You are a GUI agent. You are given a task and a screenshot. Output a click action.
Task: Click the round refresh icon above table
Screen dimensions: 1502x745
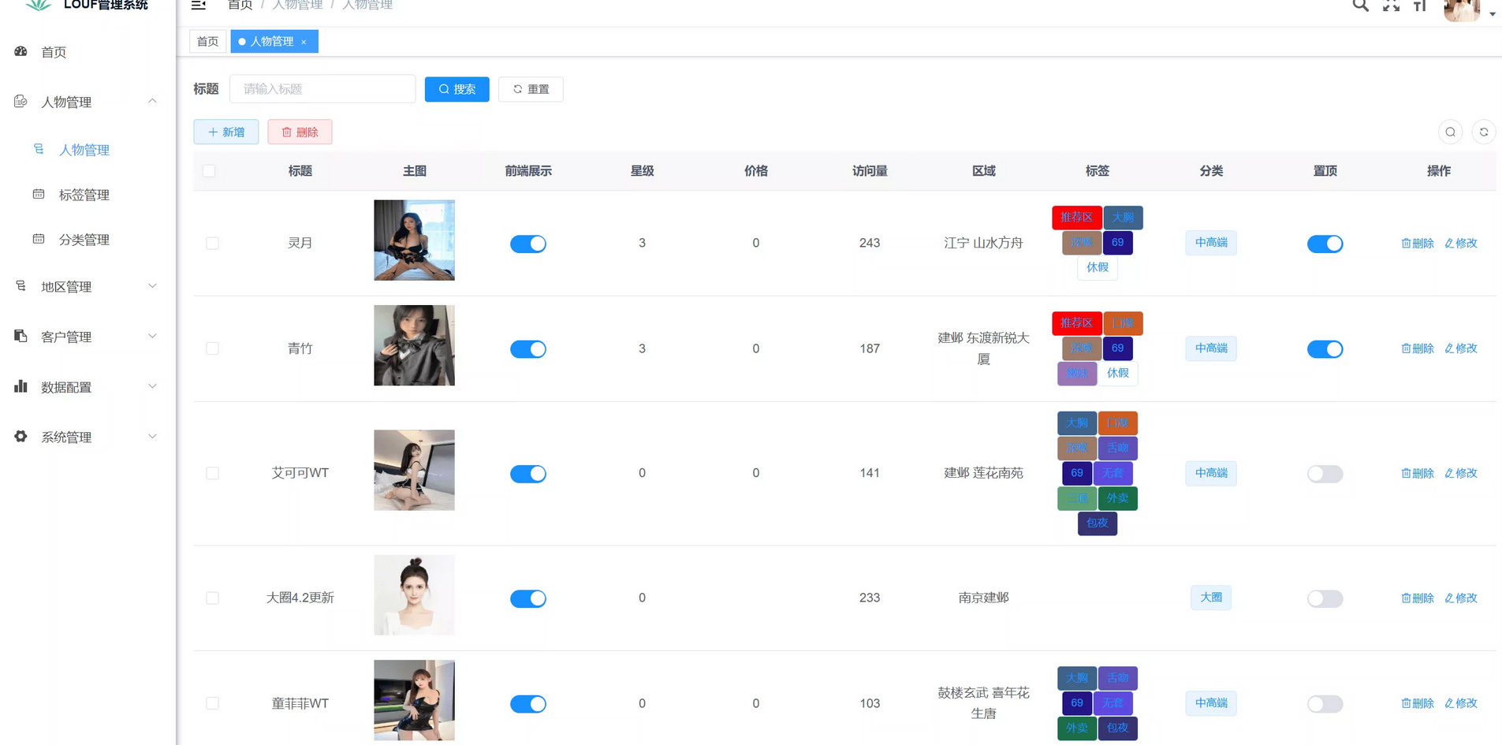1483,132
